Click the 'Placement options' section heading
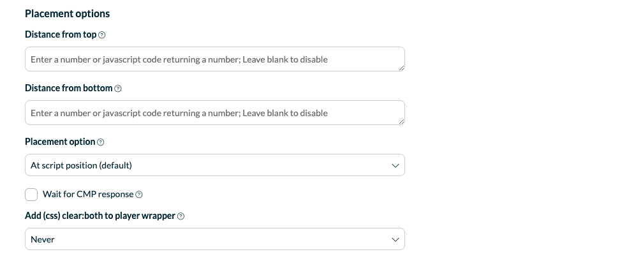The image size is (636, 261). pos(68,14)
